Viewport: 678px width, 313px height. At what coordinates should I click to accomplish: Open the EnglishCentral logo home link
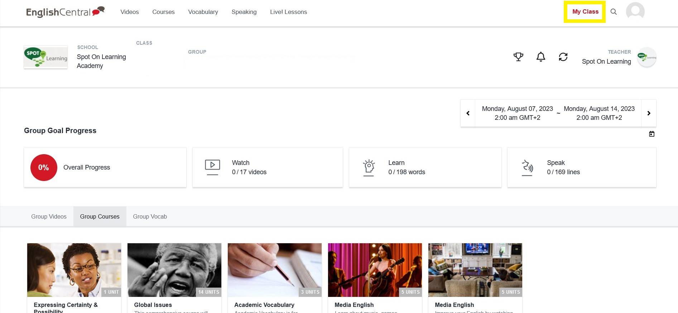tap(65, 12)
